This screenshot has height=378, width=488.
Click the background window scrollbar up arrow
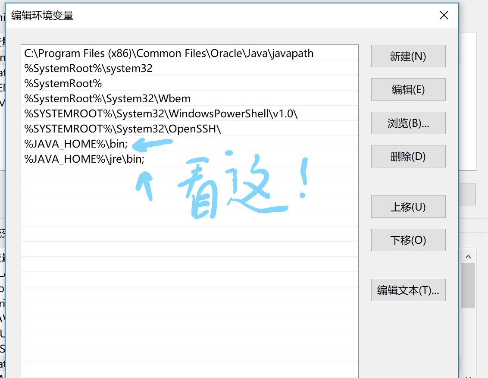(469, 256)
